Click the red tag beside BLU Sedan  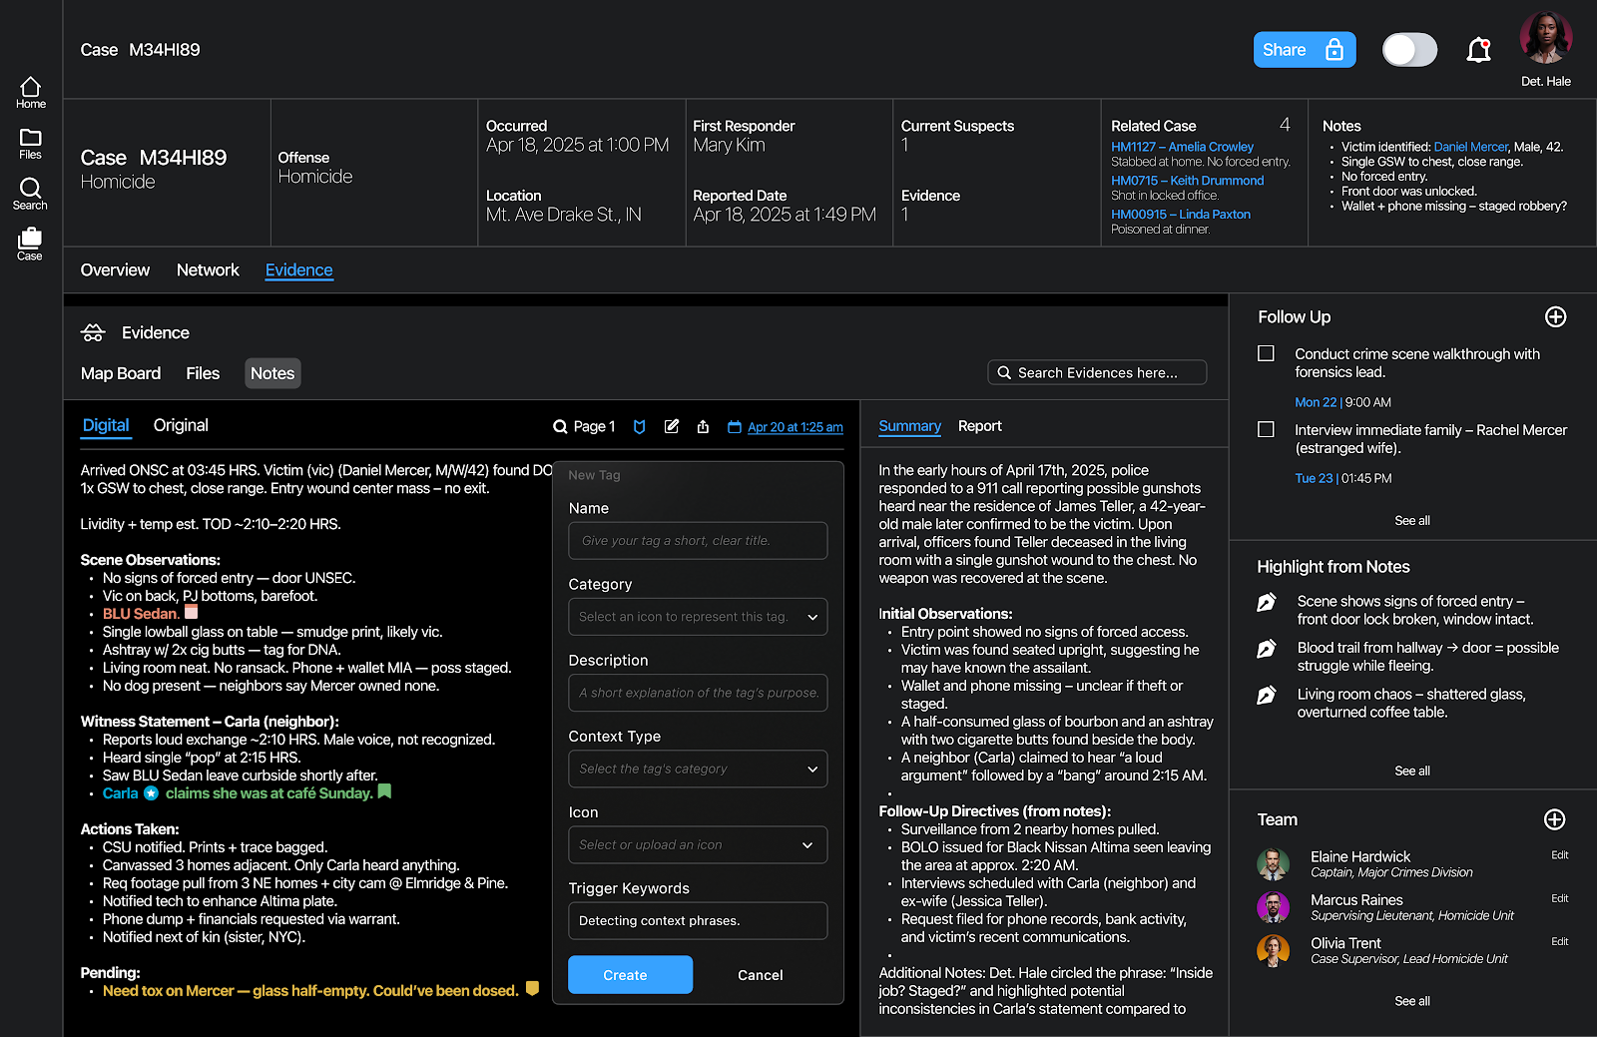(x=192, y=612)
